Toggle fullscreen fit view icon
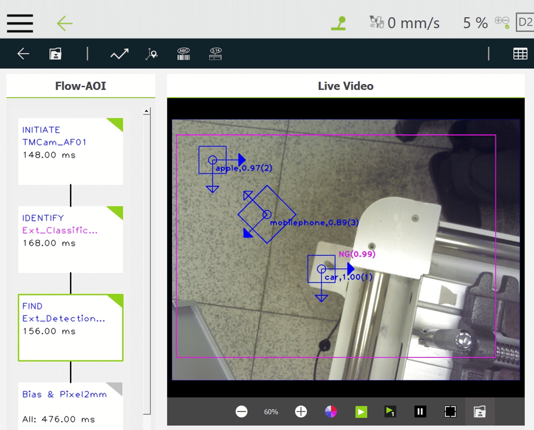Screen dimensions: 534x430 [x=450, y=412]
